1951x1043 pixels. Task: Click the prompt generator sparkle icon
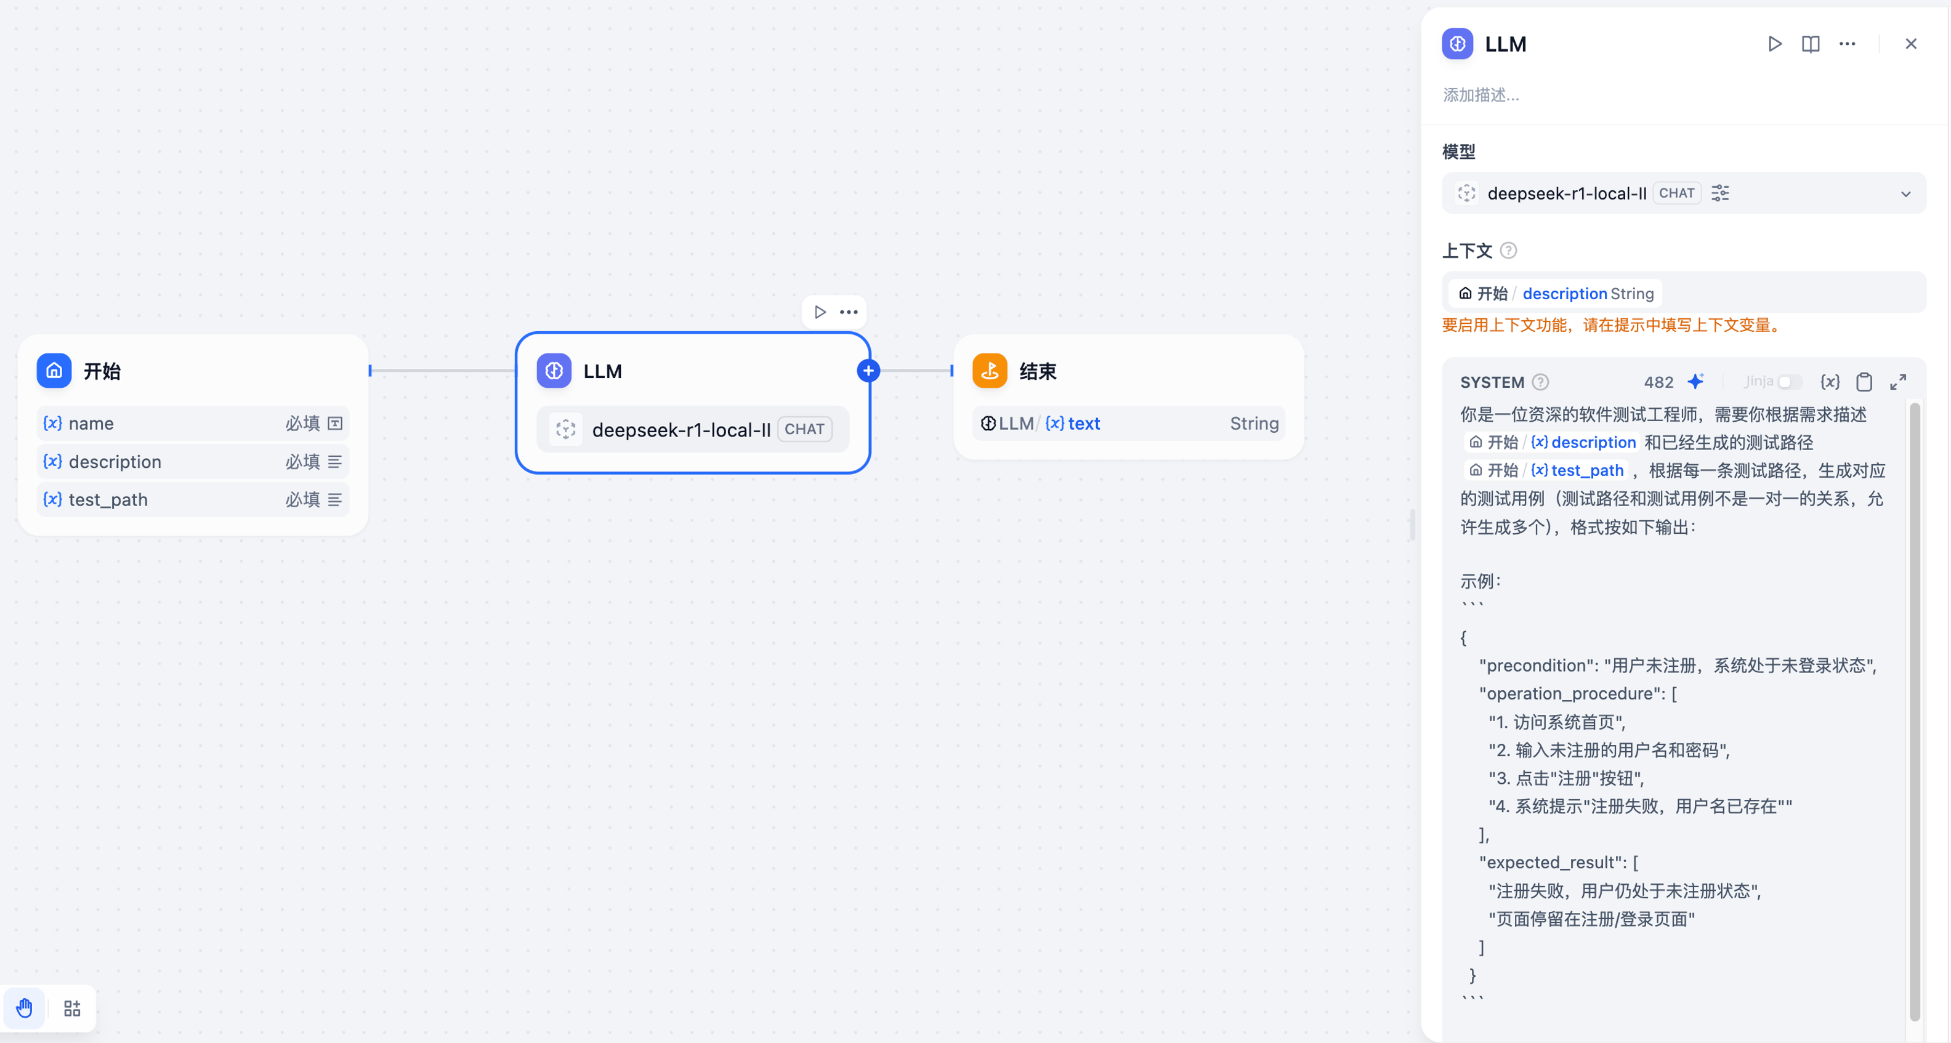tap(1696, 381)
